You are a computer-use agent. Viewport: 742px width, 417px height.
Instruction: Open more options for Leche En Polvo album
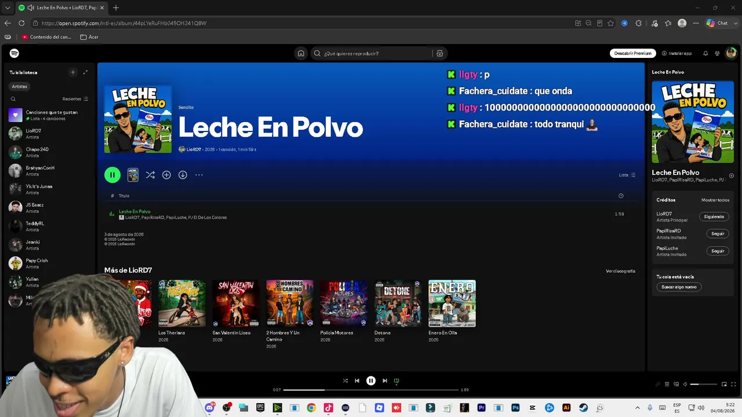[199, 175]
